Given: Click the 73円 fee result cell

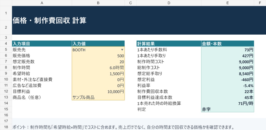Looking at the screenshot, I should coord(228,50).
